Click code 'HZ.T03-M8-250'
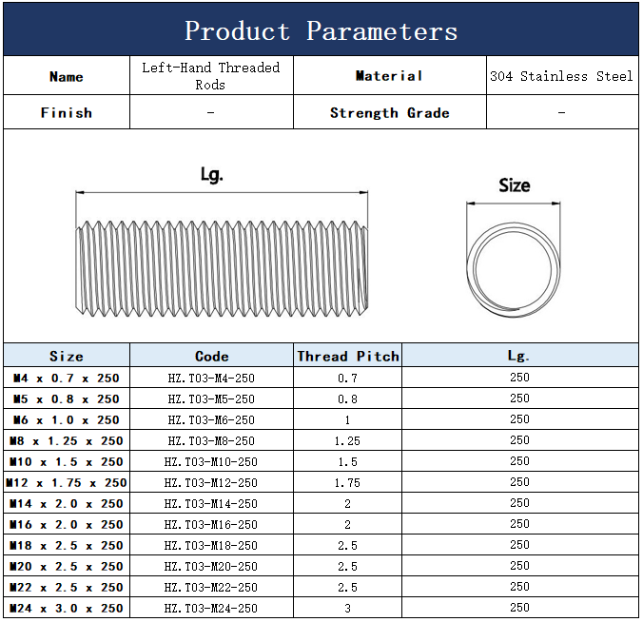 pyautogui.click(x=211, y=440)
